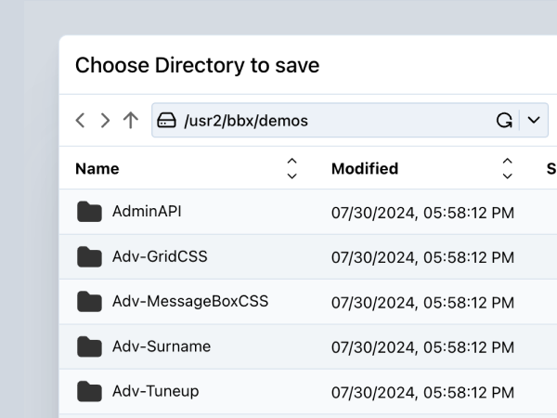
Task: Click the Adv-Tuneup folder icon
Action: tap(89, 391)
